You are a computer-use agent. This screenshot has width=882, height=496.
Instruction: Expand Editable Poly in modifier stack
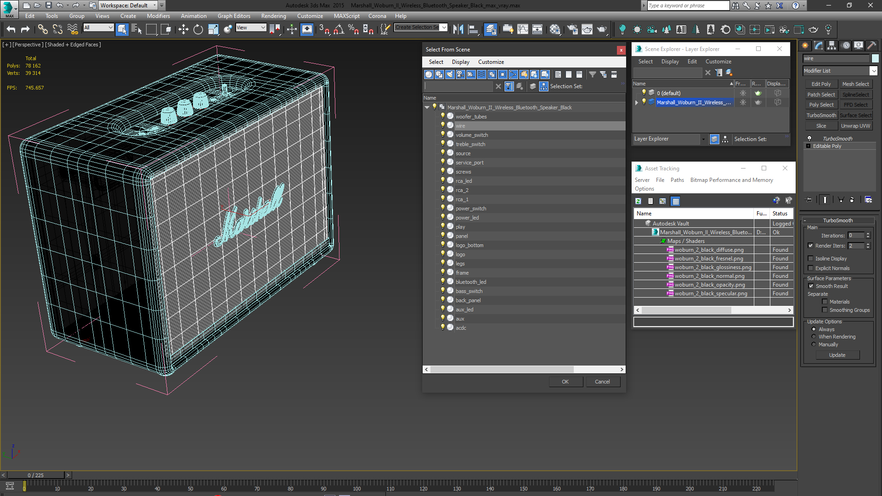[x=808, y=146]
